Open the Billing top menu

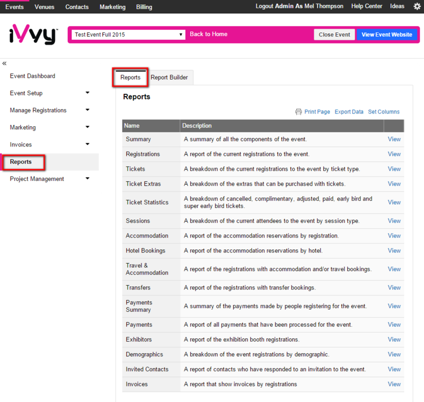pyautogui.click(x=144, y=7)
